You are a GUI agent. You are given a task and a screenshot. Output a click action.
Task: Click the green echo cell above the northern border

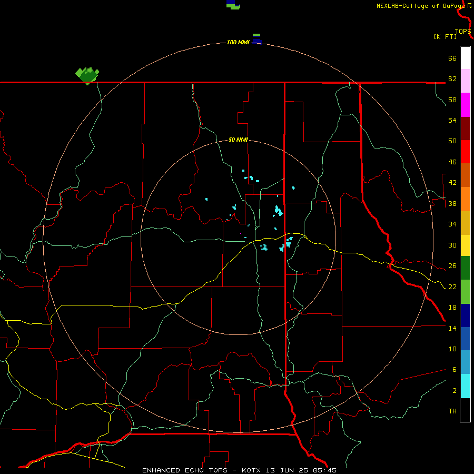coord(87,75)
